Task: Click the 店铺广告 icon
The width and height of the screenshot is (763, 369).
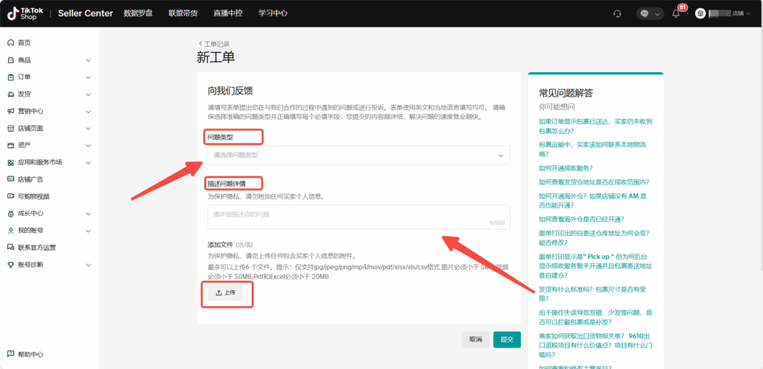Action: tap(10, 179)
